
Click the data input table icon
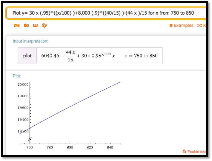click(35, 26)
